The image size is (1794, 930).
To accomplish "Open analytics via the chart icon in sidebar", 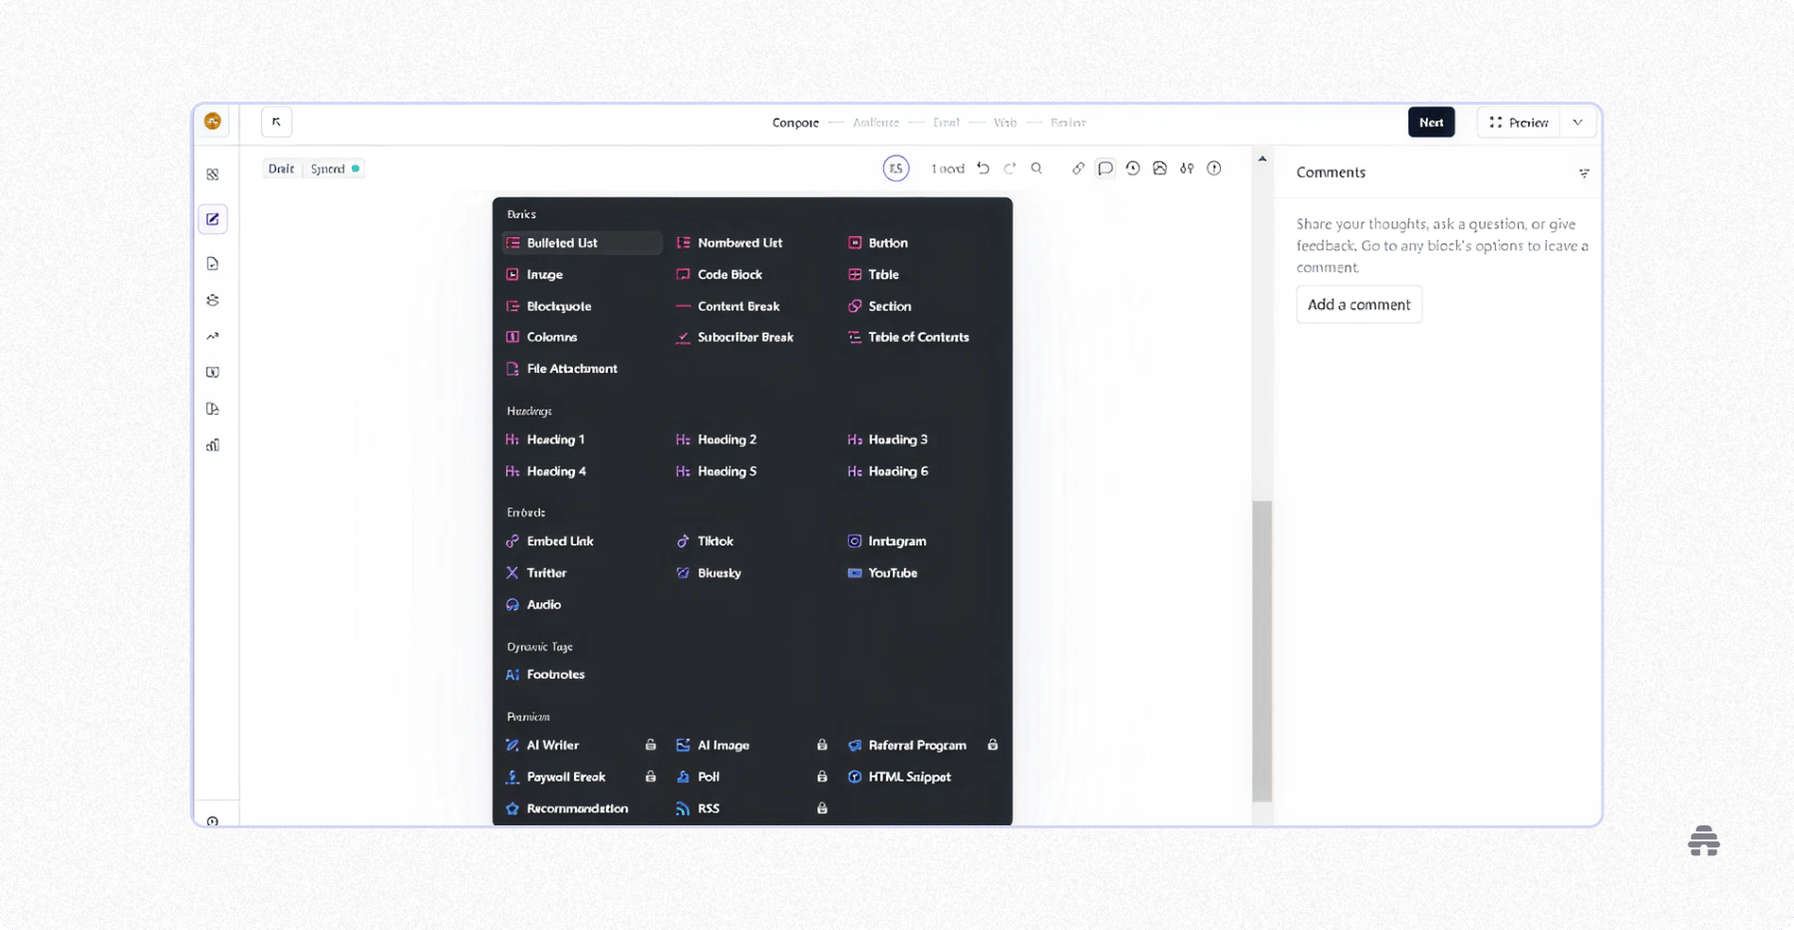I will coord(212,445).
